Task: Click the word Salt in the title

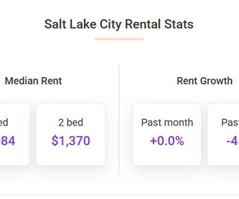Action: [x=55, y=24]
